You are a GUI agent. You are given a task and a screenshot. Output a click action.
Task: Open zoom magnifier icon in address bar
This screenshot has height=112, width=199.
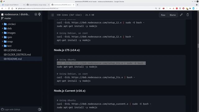[156, 8]
